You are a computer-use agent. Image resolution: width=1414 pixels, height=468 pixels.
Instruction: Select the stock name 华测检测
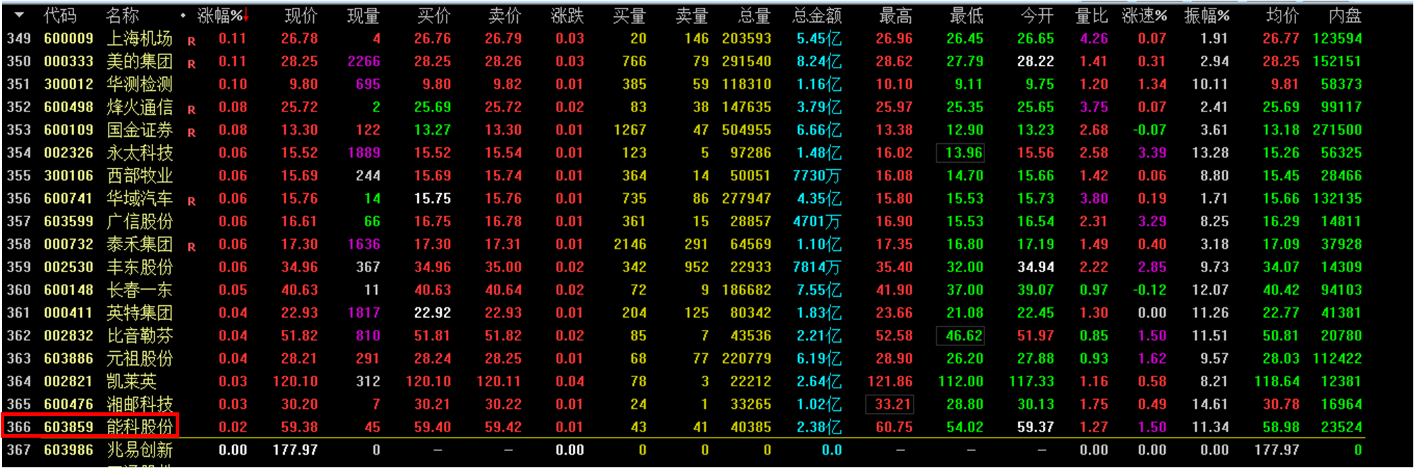coord(140,85)
